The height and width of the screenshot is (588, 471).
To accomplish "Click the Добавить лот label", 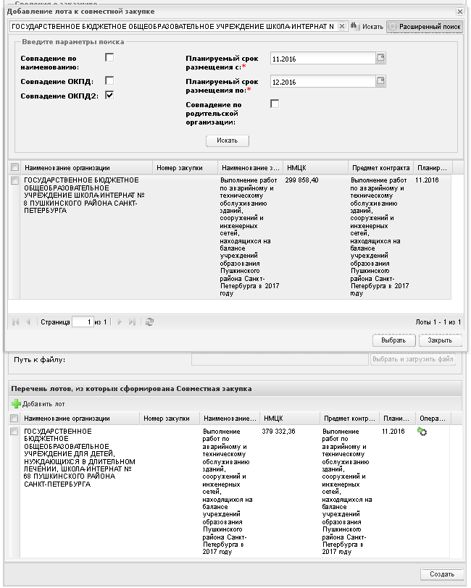I will click(43, 404).
